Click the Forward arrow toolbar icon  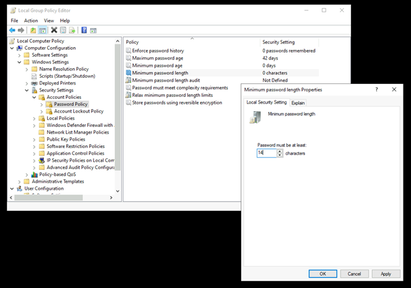(x=21, y=31)
